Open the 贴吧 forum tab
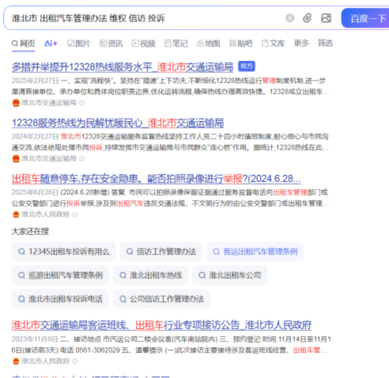 tap(240, 43)
